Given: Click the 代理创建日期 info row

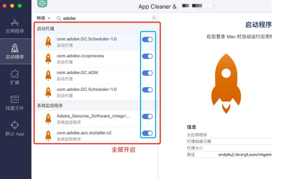Looking at the screenshot, I should click(x=229, y=141).
